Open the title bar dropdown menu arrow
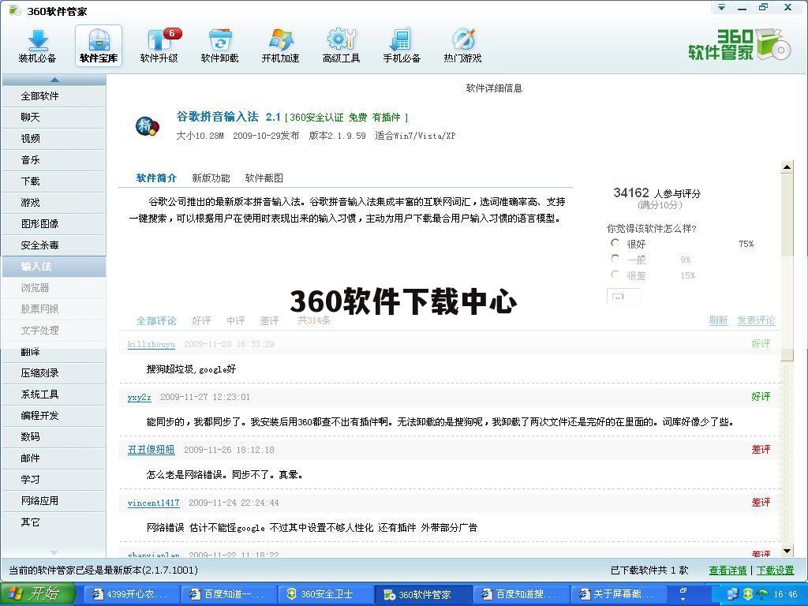 (721, 7)
